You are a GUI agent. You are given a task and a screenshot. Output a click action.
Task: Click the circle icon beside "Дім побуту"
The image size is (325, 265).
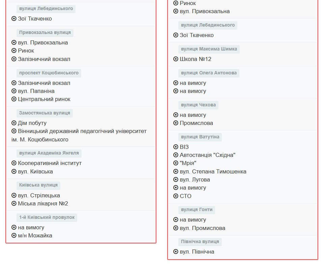point(14,123)
